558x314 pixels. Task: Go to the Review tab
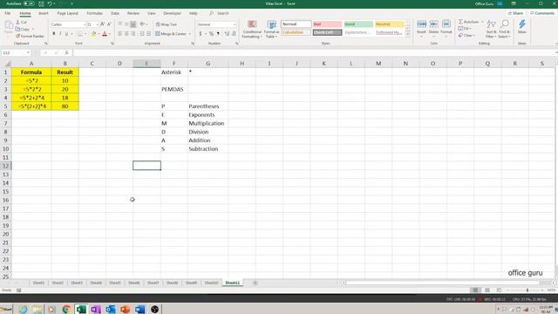pyautogui.click(x=133, y=13)
